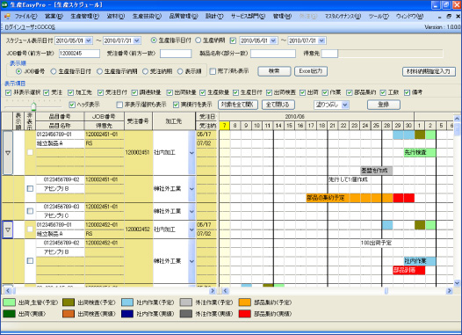Collapse the first row triangle expander
Screen dimensions: 462x335
pyautogui.click(x=8, y=153)
